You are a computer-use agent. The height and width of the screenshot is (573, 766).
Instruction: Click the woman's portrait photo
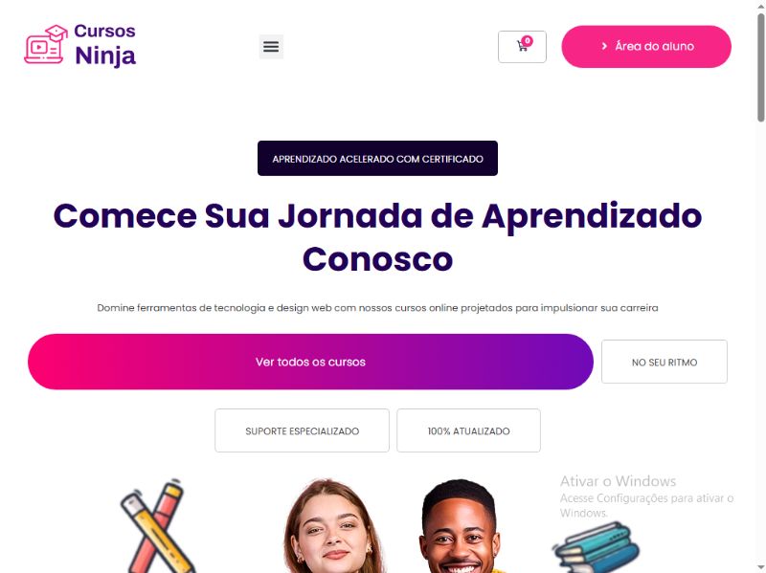332,526
